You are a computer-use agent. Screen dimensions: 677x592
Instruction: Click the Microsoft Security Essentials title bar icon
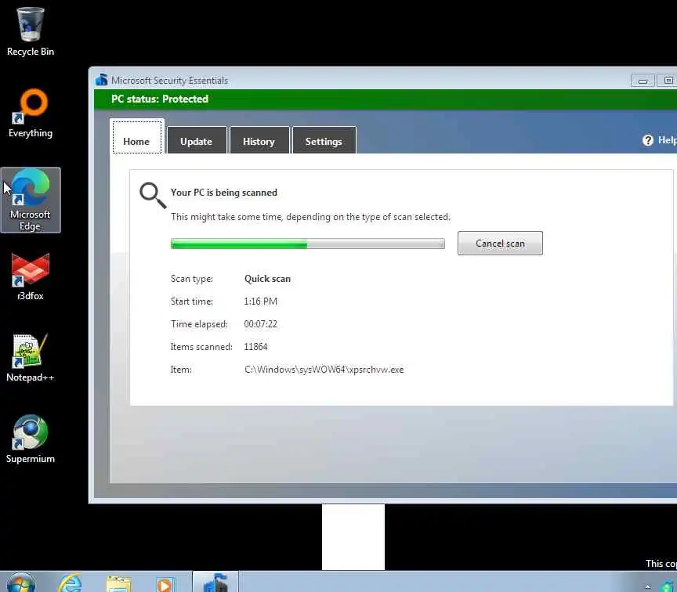pyautogui.click(x=101, y=80)
